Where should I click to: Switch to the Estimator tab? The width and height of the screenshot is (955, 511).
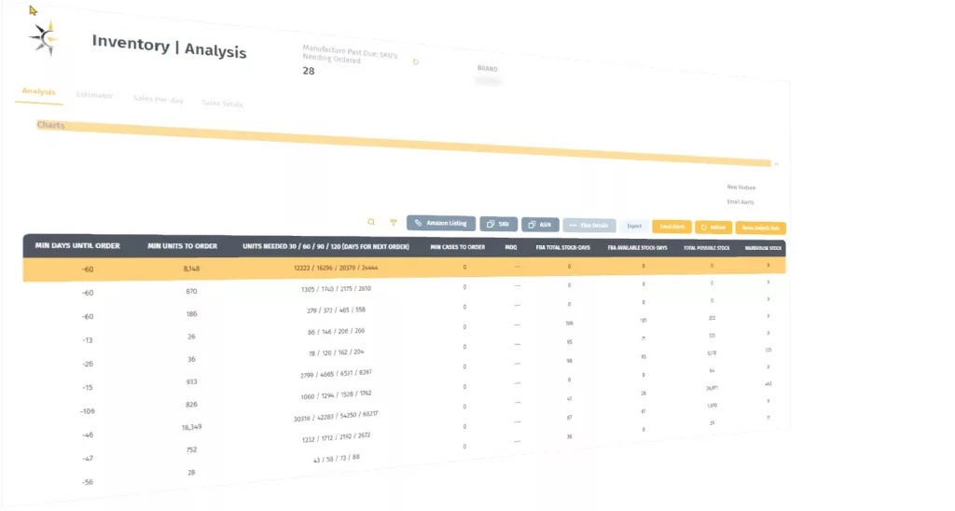point(94,95)
